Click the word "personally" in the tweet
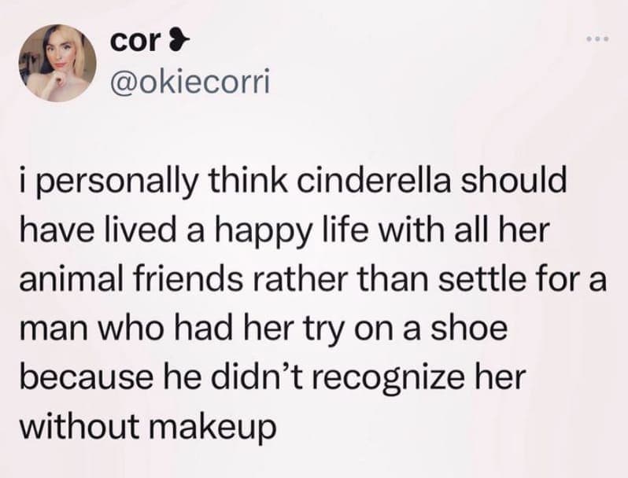The image size is (628, 478). tap(112, 183)
